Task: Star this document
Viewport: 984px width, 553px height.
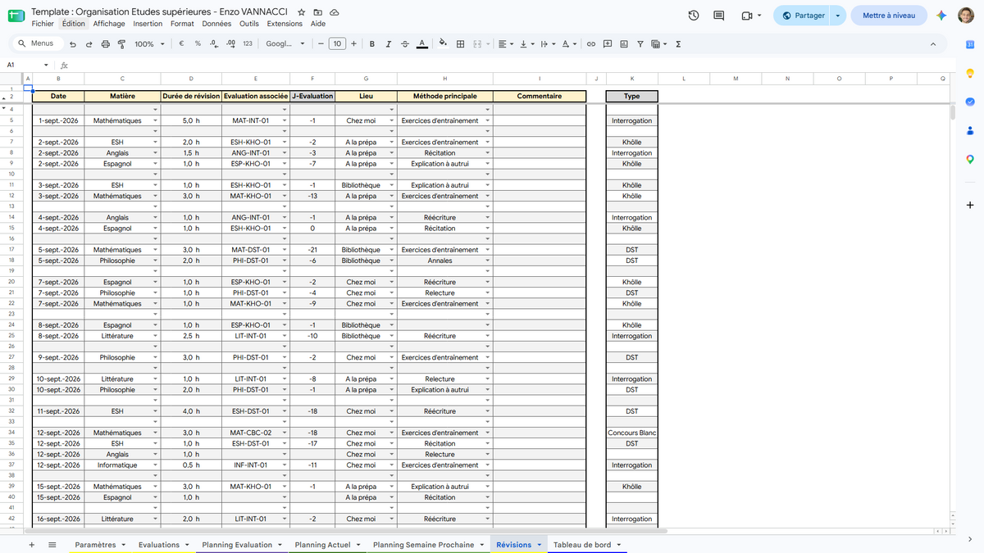Action: (302, 13)
